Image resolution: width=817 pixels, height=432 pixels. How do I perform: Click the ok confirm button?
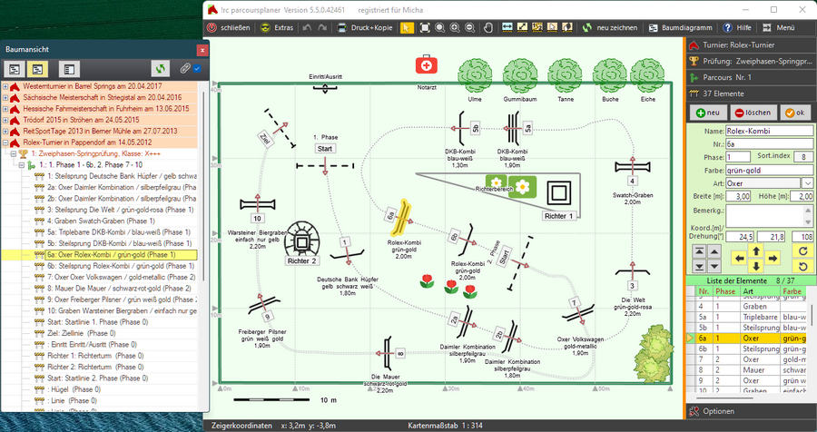coord(795,113)
